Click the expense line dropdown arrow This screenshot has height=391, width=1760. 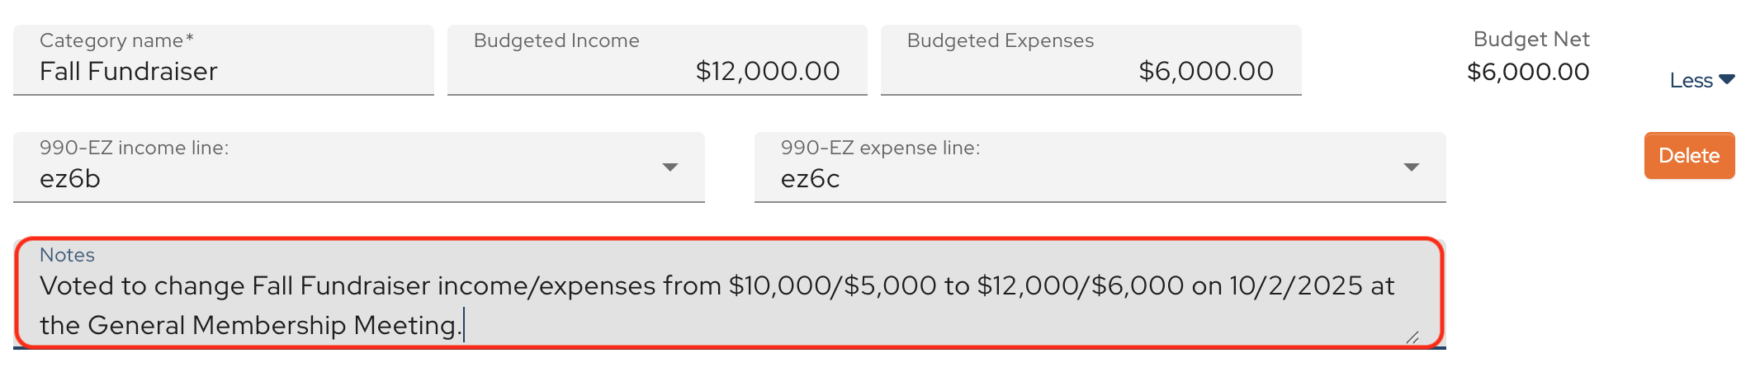1412,167
